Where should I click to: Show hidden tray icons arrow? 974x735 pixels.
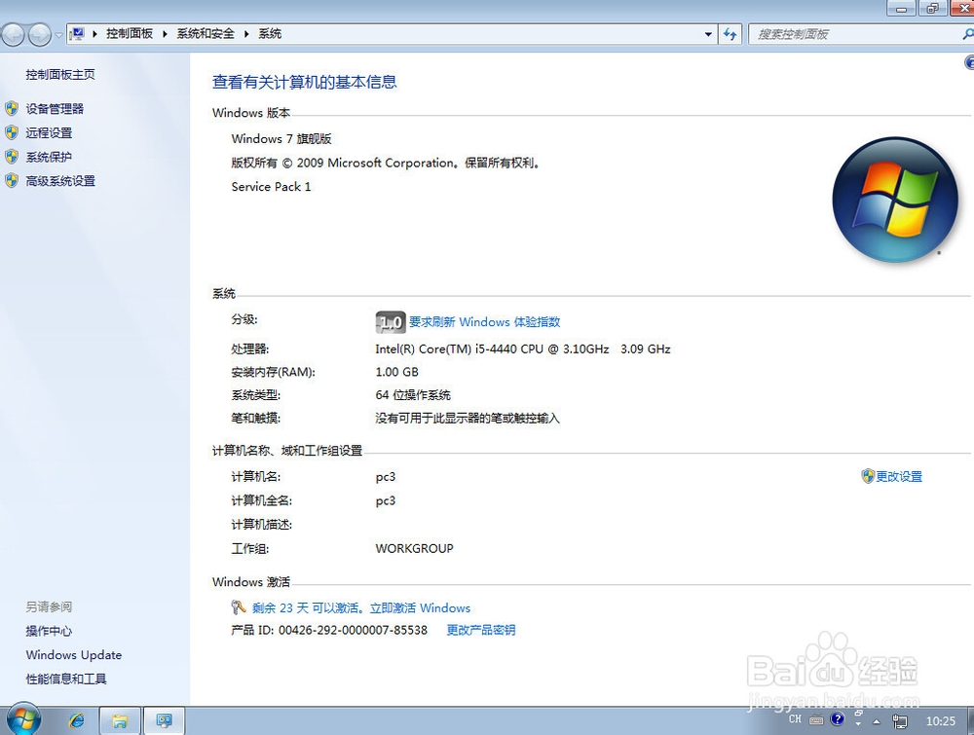tap(877, 721)
